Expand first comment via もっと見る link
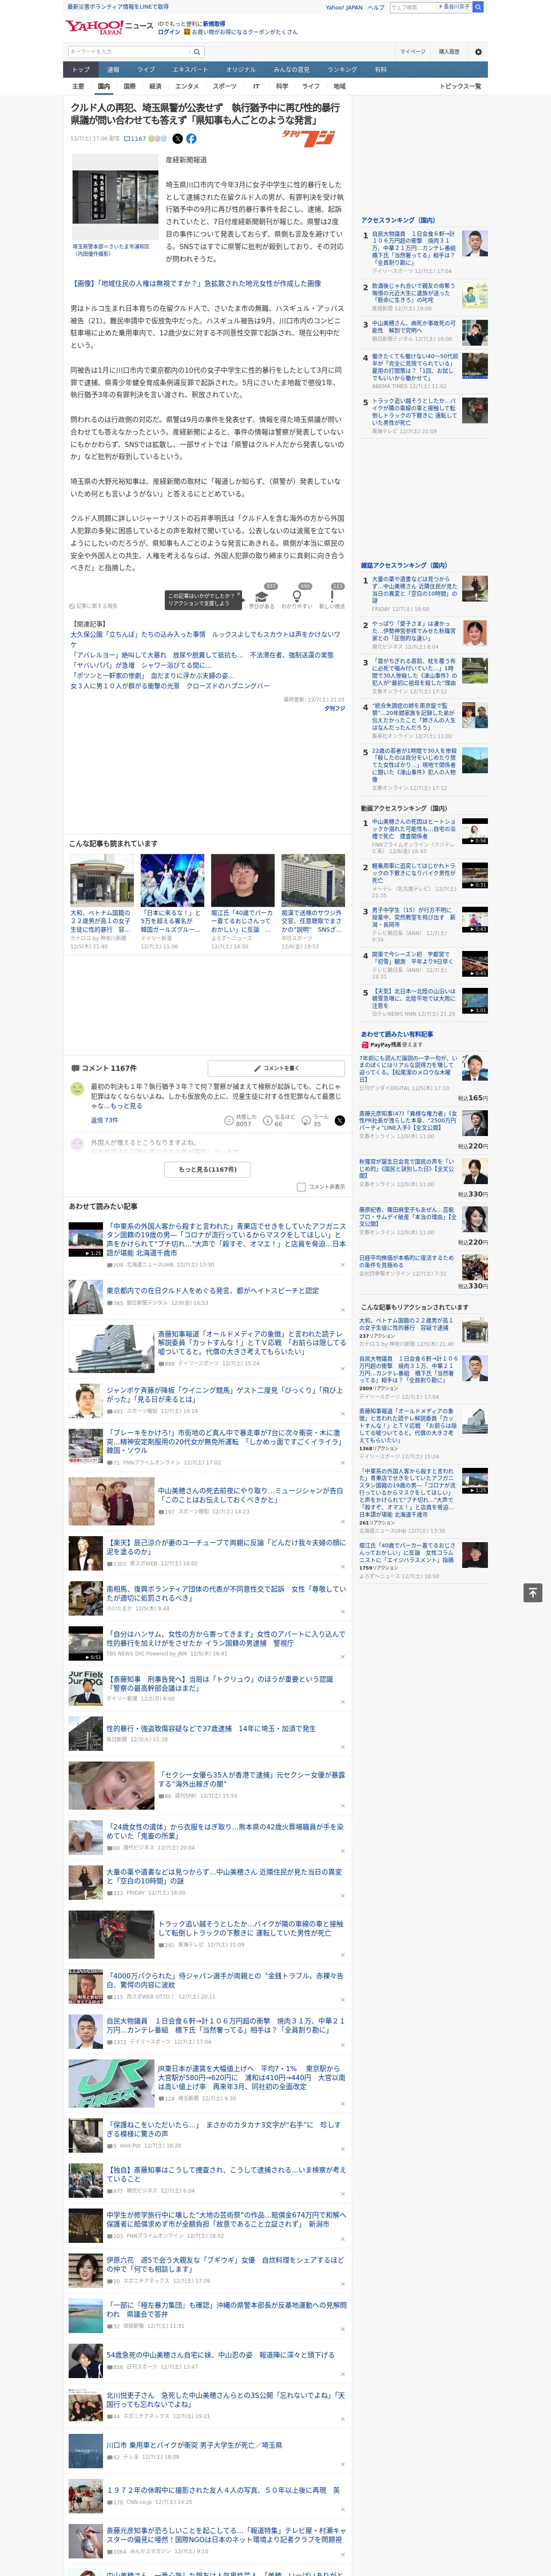The height and width of the screenshot is (2576, 551). (126, 1106)
